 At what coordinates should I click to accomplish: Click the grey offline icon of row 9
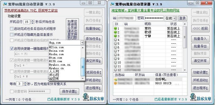pyautogui.click(x=115, y=59)
